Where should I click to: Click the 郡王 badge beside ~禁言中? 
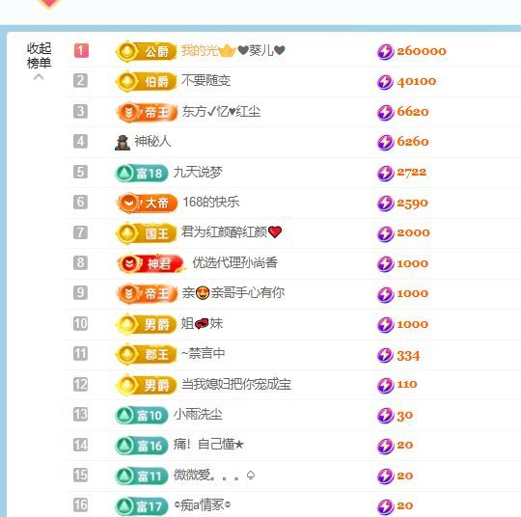pyautogui.click(x=147, y=354)
